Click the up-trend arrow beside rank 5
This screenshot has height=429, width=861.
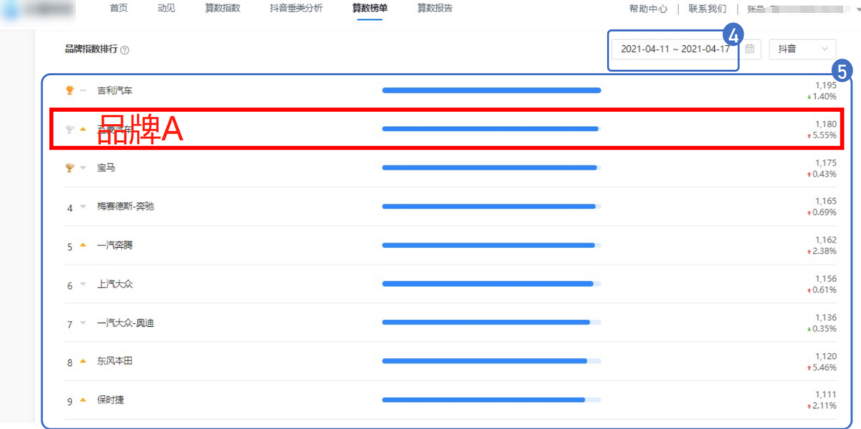click(83, 246)
